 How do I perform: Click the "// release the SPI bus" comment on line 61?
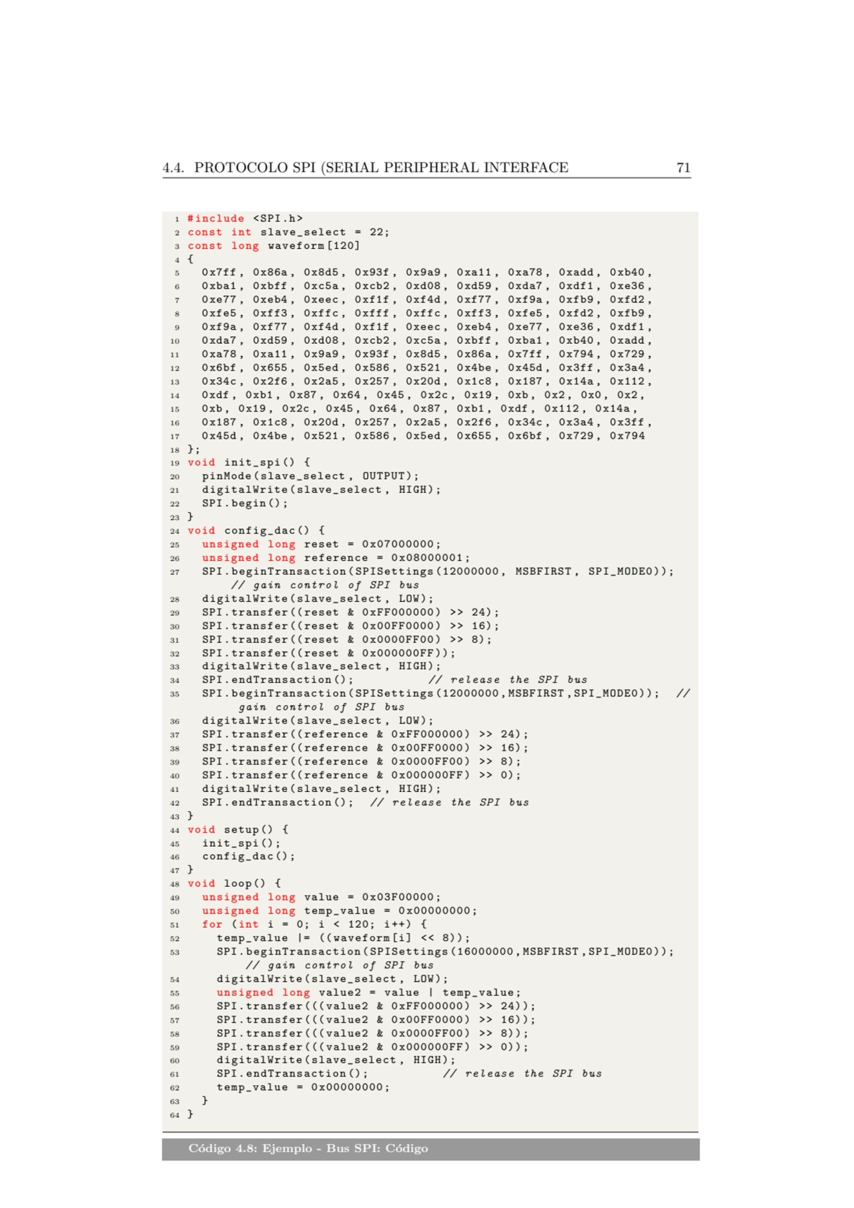(522, 1074)
